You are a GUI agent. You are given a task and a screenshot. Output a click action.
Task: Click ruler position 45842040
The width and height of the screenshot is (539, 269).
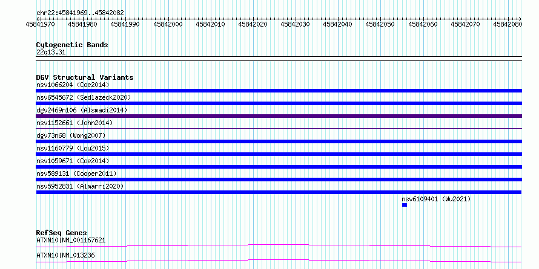click(x=338, y=24)
